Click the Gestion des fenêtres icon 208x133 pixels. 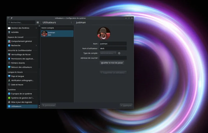tap(9, 28)
